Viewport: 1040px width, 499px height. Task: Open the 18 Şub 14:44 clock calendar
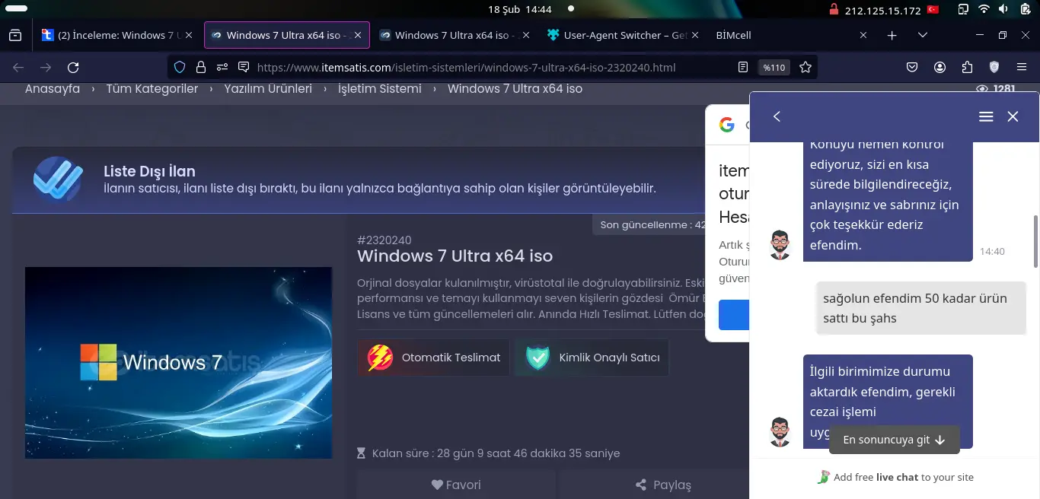[x=520, y=9]
